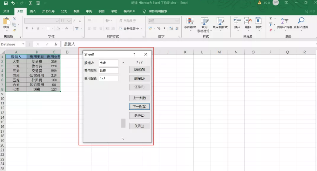Click Merge and Center (合并后居中)
Image resolution: width=317 pixels, height=171 pixels.
point(129,28)
